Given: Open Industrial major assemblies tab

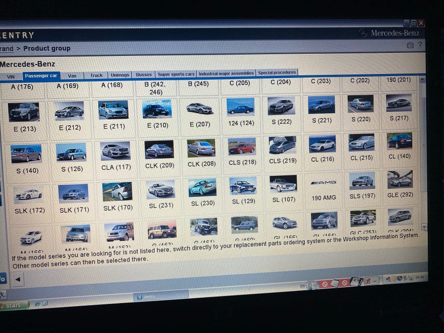Looking at the screenshot, I should coord(226,74).
